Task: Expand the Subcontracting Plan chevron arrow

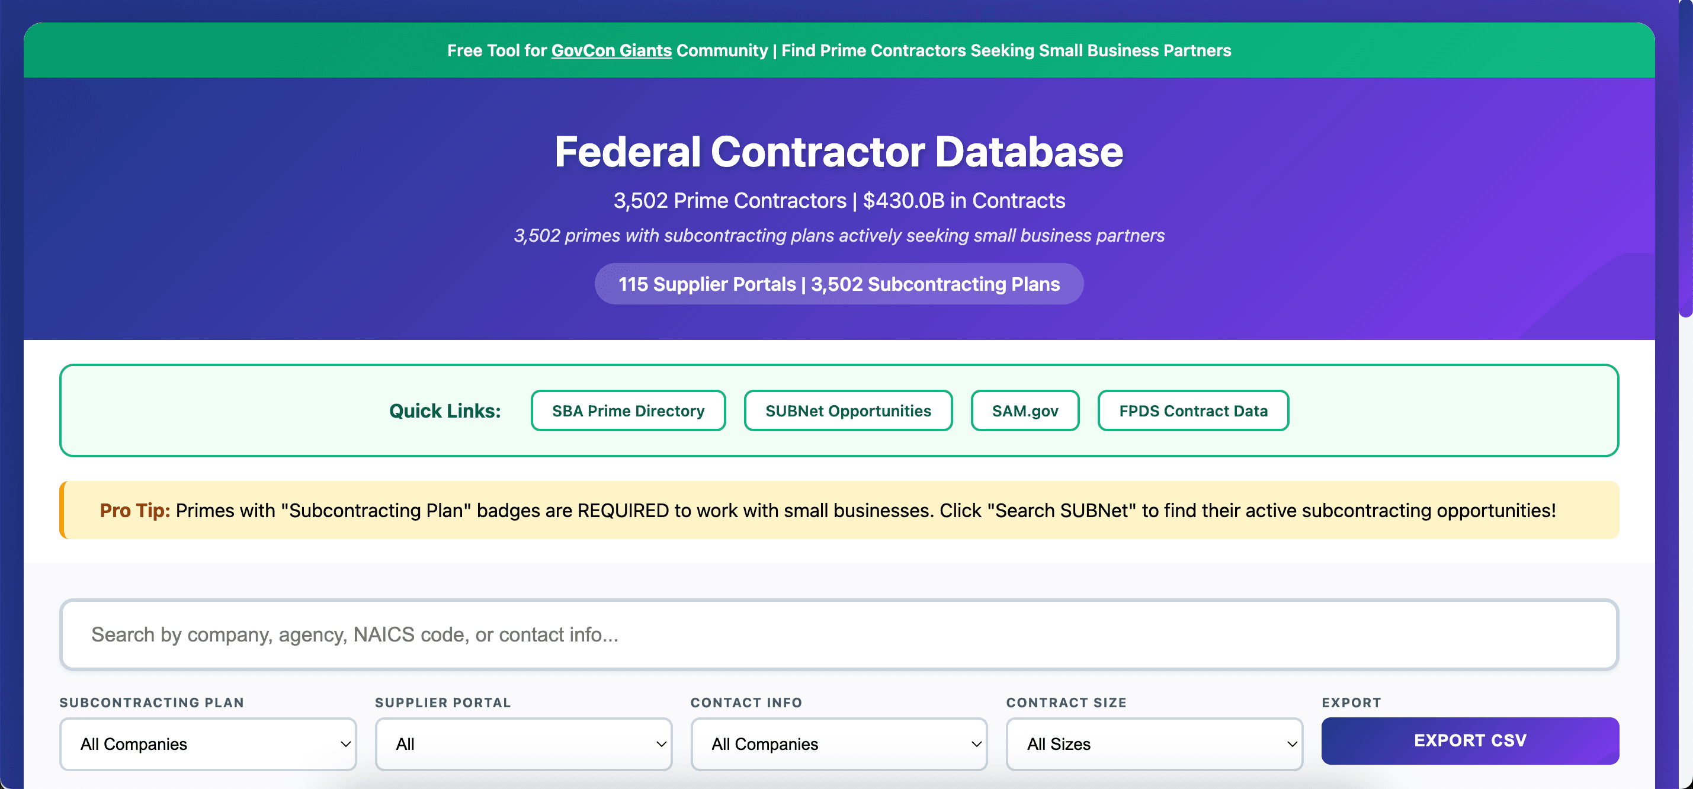Action: (x=347, y=743)
